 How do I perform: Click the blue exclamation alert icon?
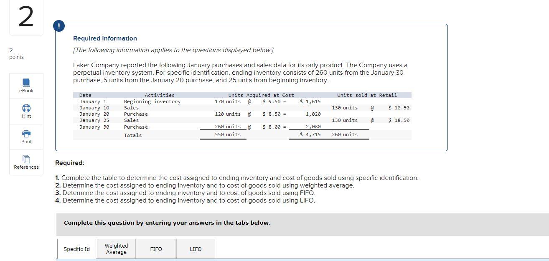[59, 26]
